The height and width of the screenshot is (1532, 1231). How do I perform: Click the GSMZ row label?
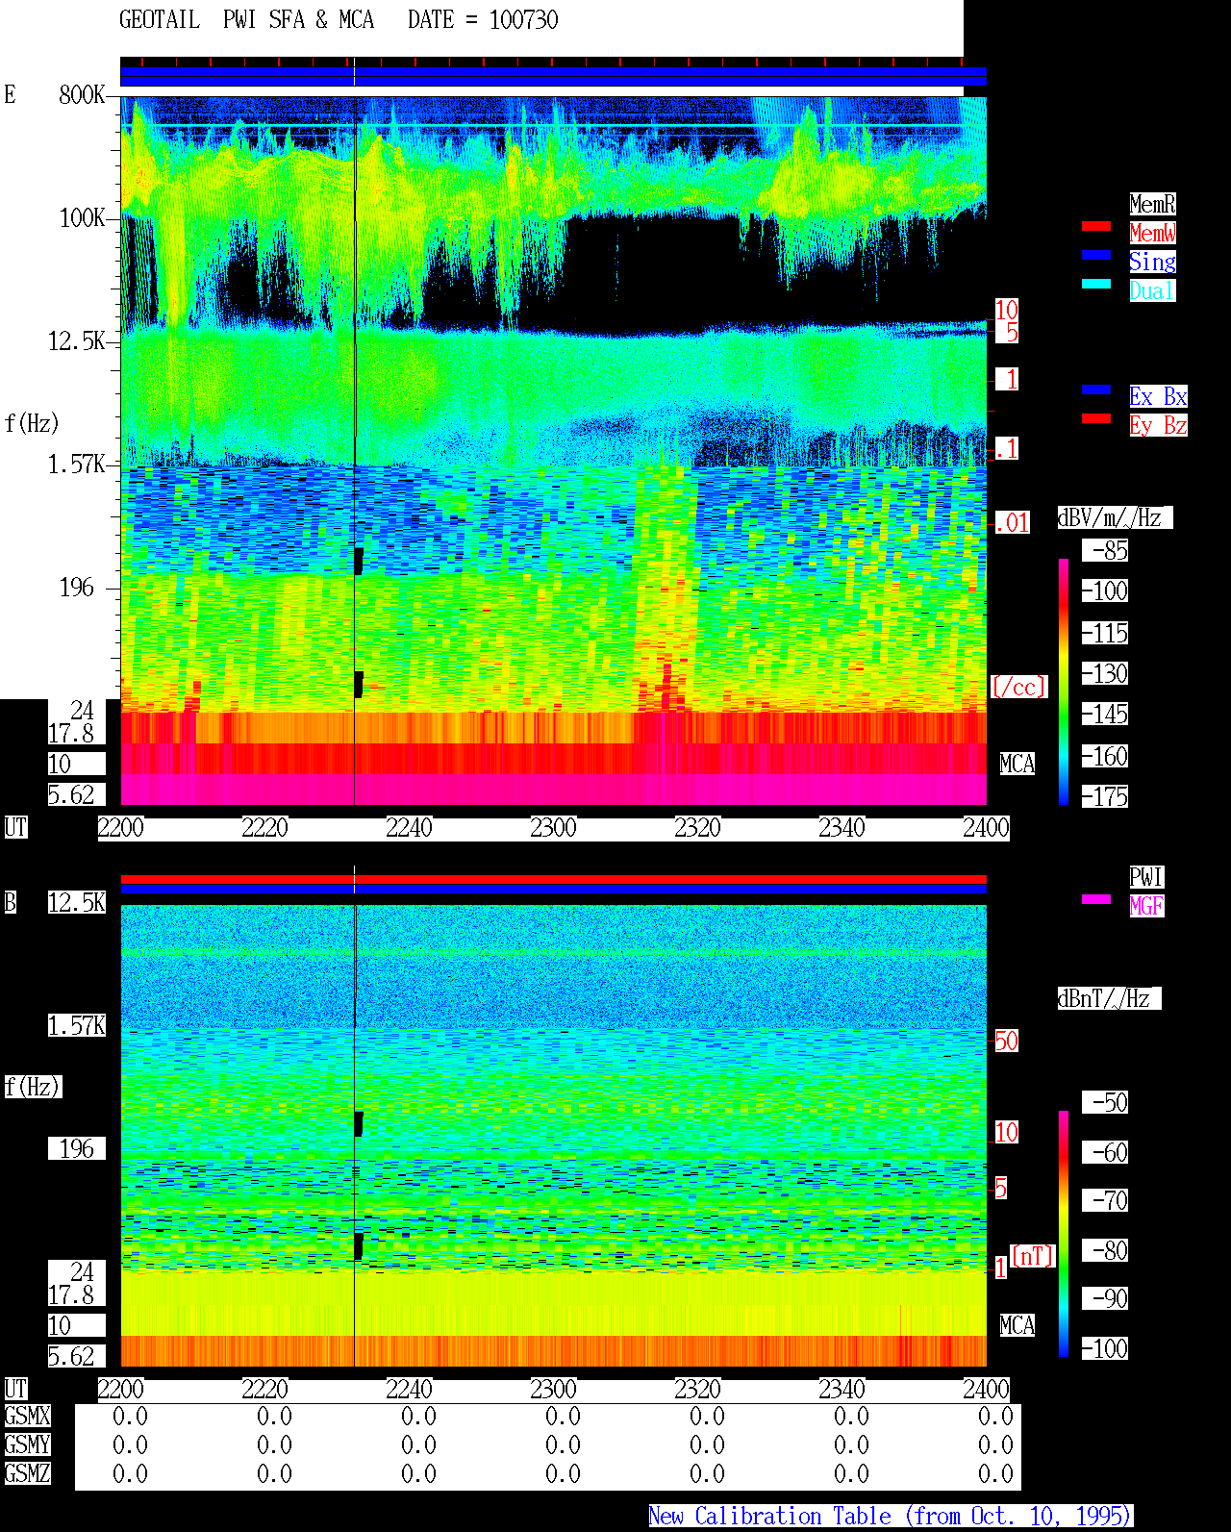tap(27, 1473)
